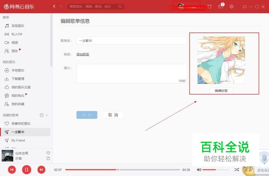Click the 简介 description text area
This screenshot has width=269, height=176.
[x=131, y=73]
